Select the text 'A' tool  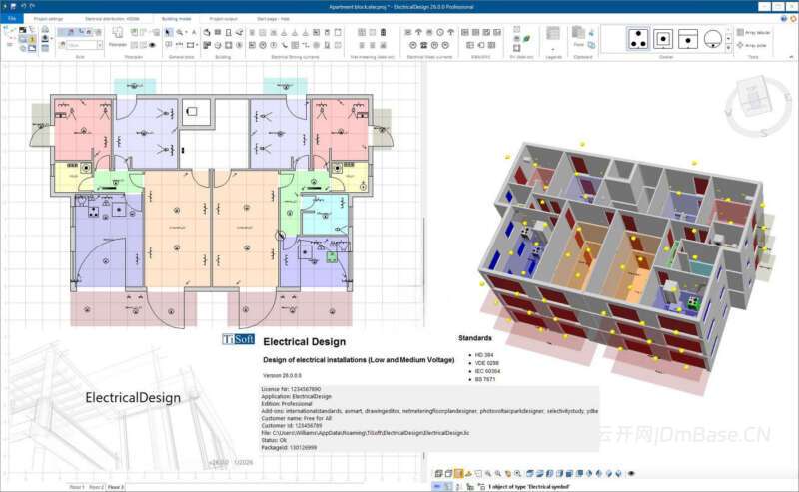pos(194,33)
